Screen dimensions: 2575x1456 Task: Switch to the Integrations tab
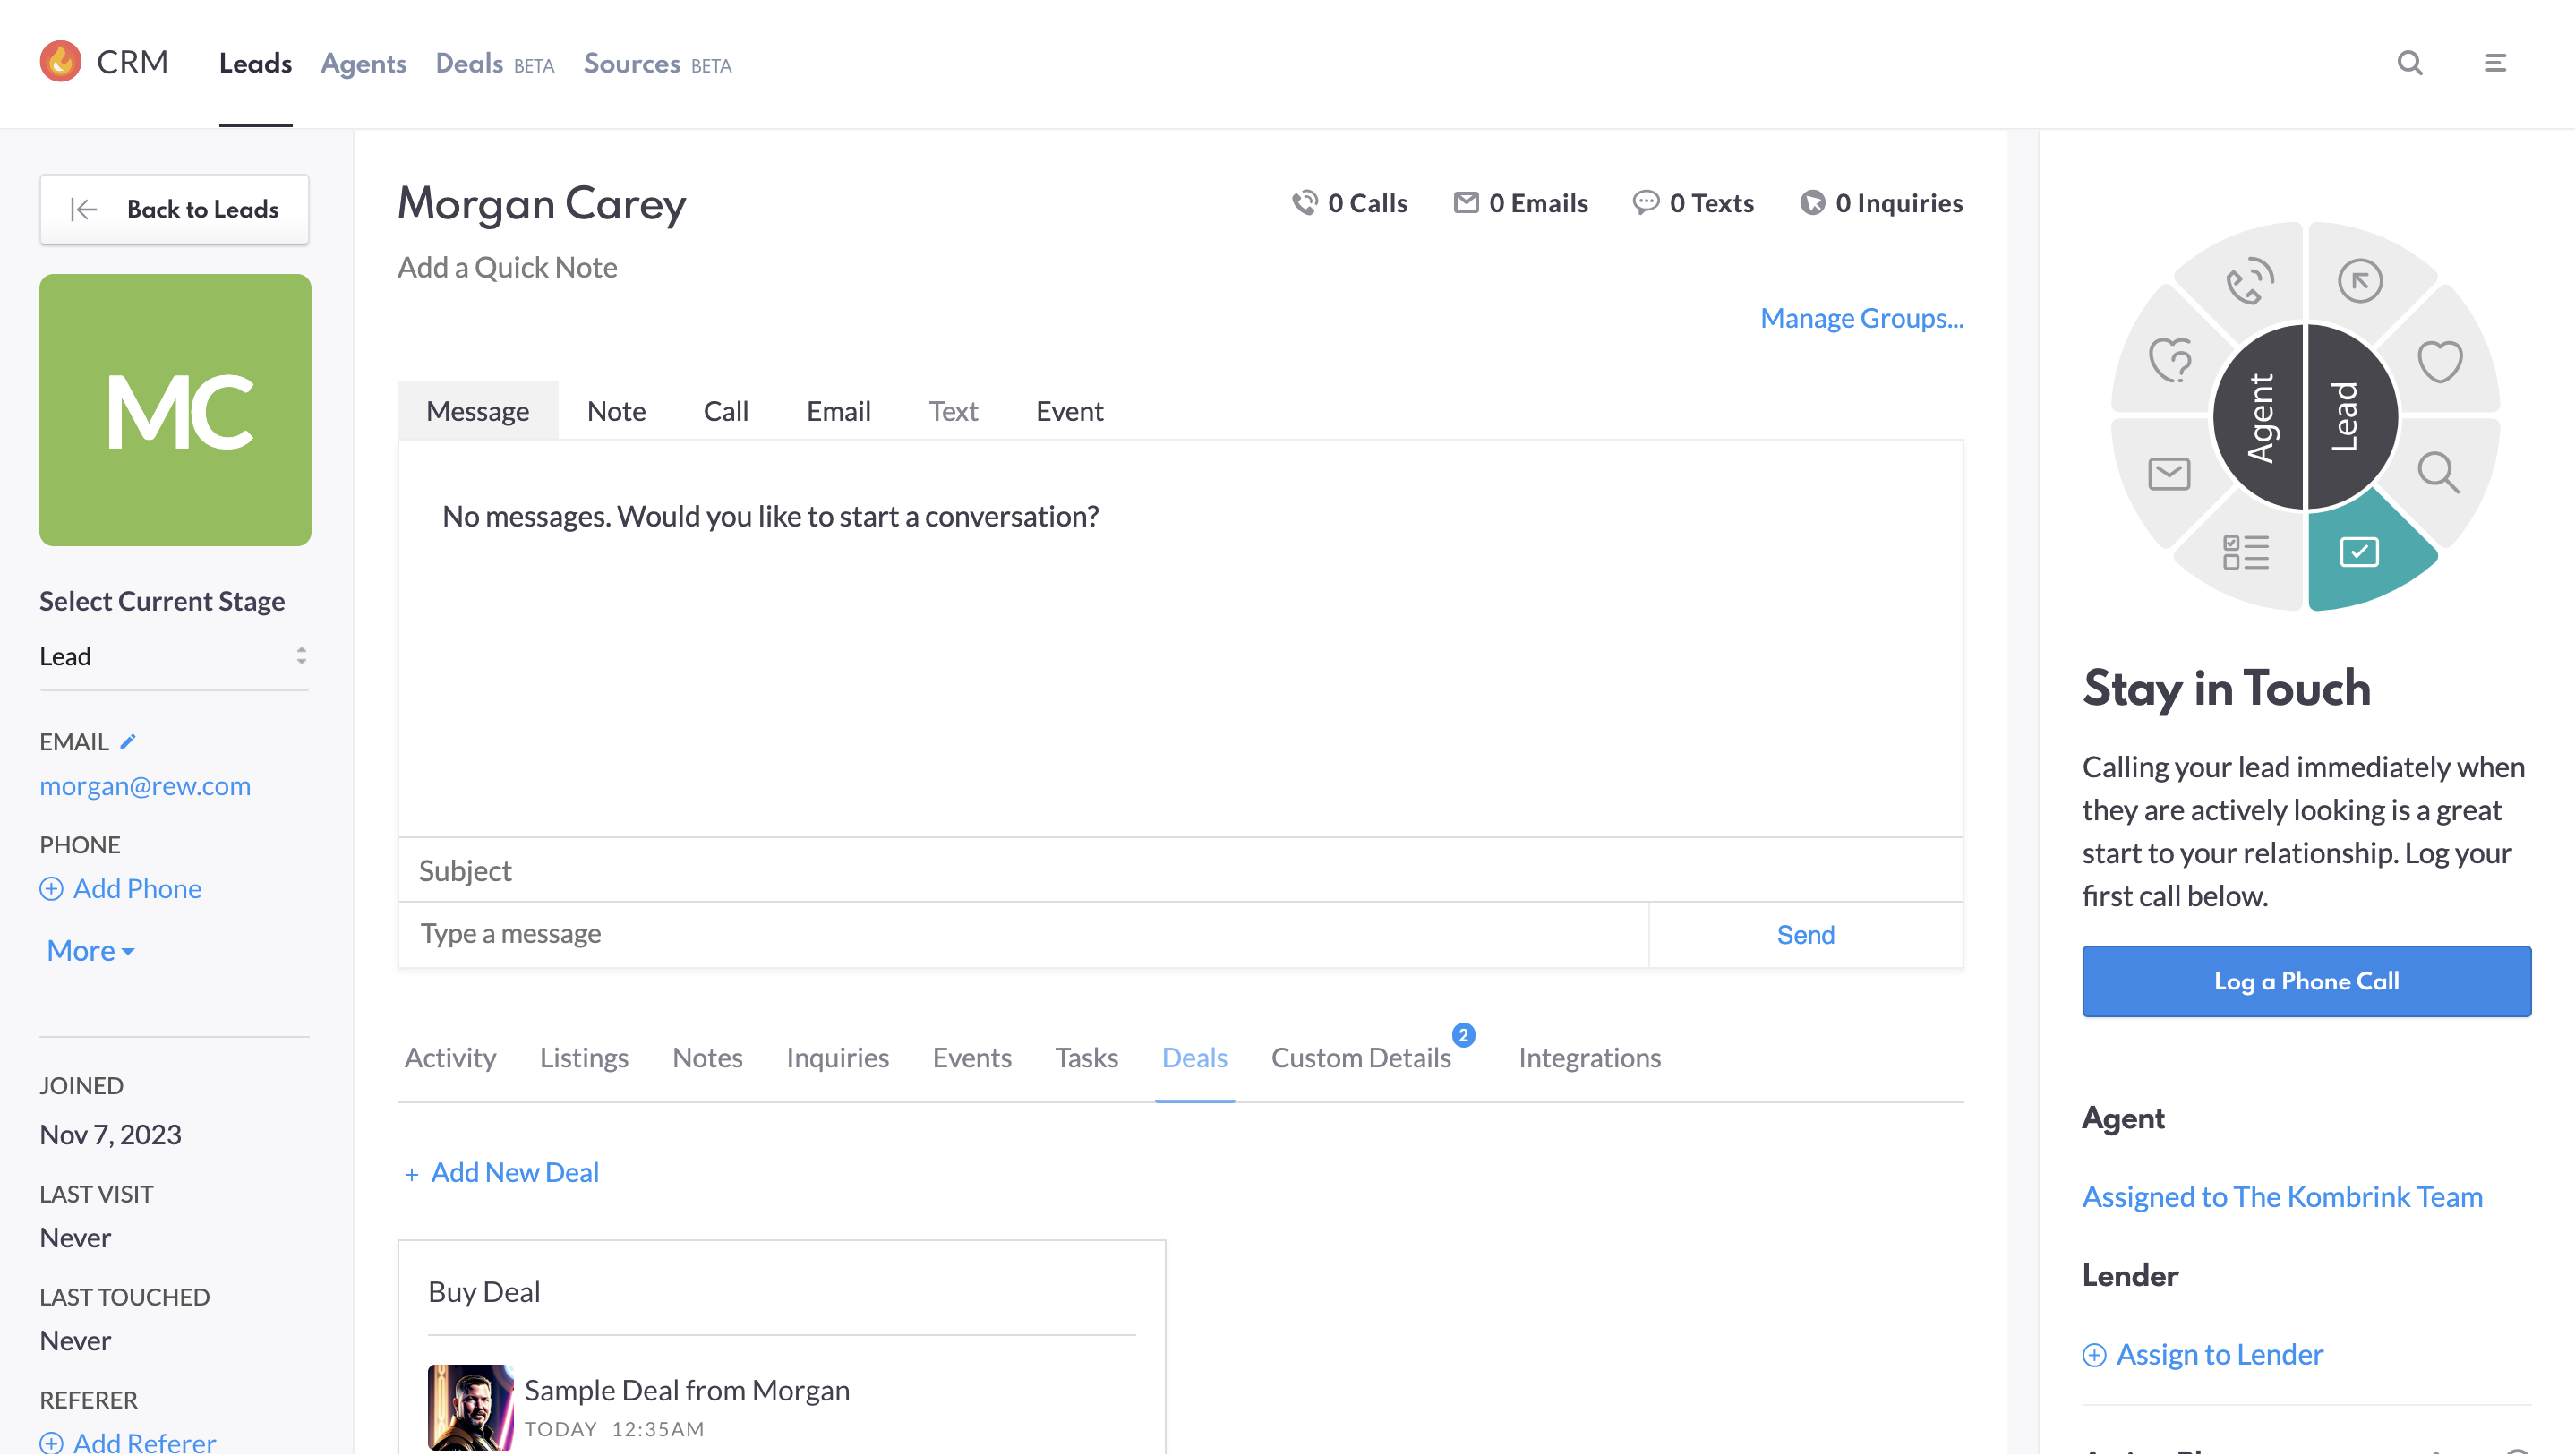point(1589,1057)
